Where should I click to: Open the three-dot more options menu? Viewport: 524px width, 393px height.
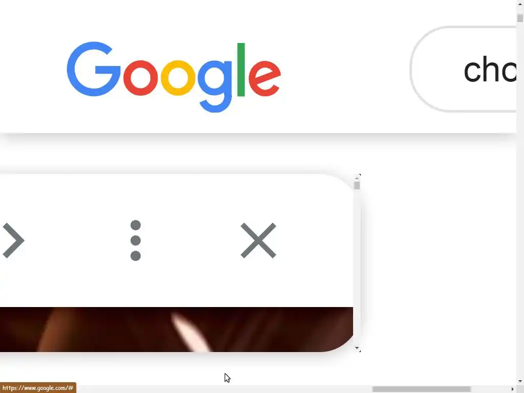135,241
